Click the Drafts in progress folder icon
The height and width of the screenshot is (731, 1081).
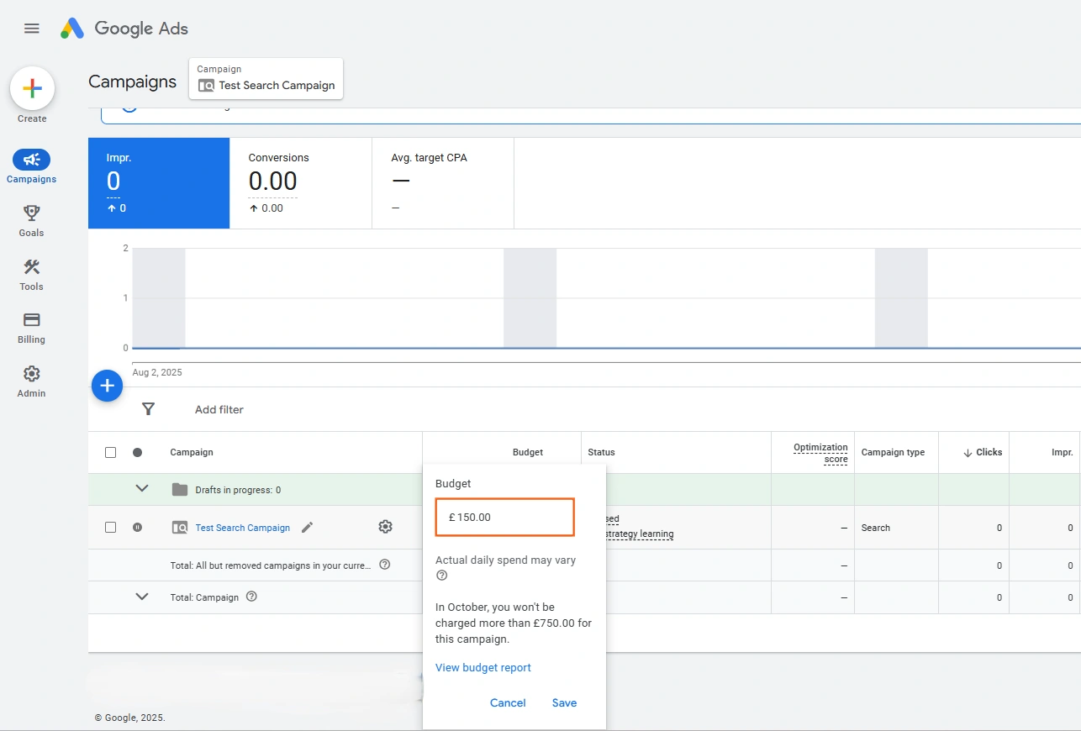coord(179,490)
